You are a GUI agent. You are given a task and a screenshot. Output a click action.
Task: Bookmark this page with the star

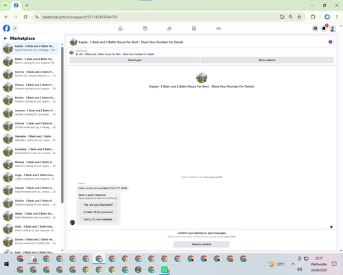[x=299, y=17]
